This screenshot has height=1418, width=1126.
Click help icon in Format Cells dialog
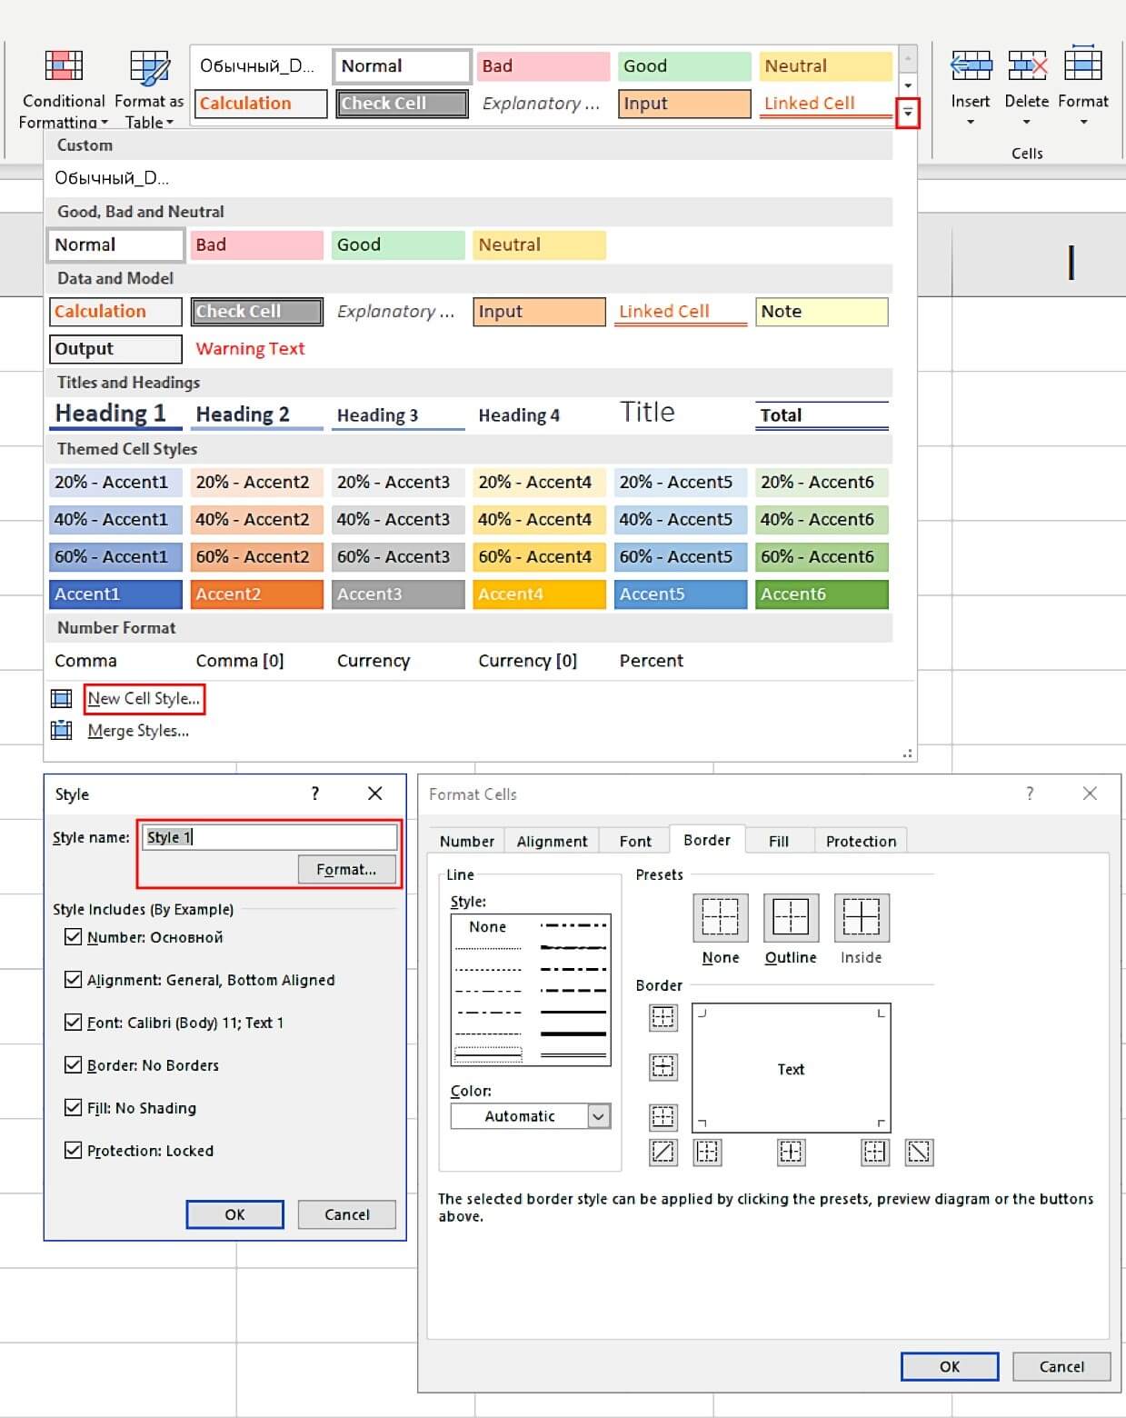(x=1030, y=794)
